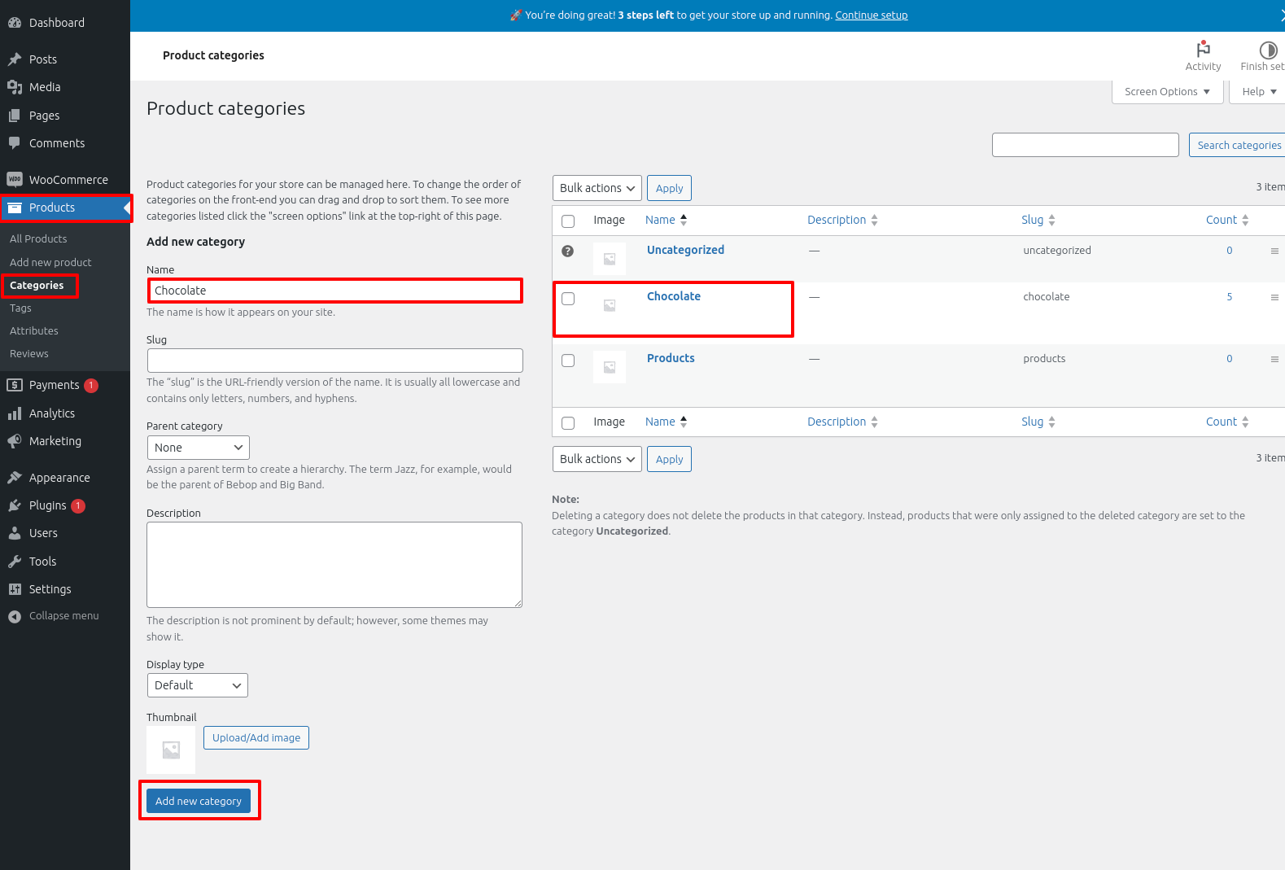Click the drag handle for Chocolate row
This screenshot has width=1285, height=870.
(1274, 297)
